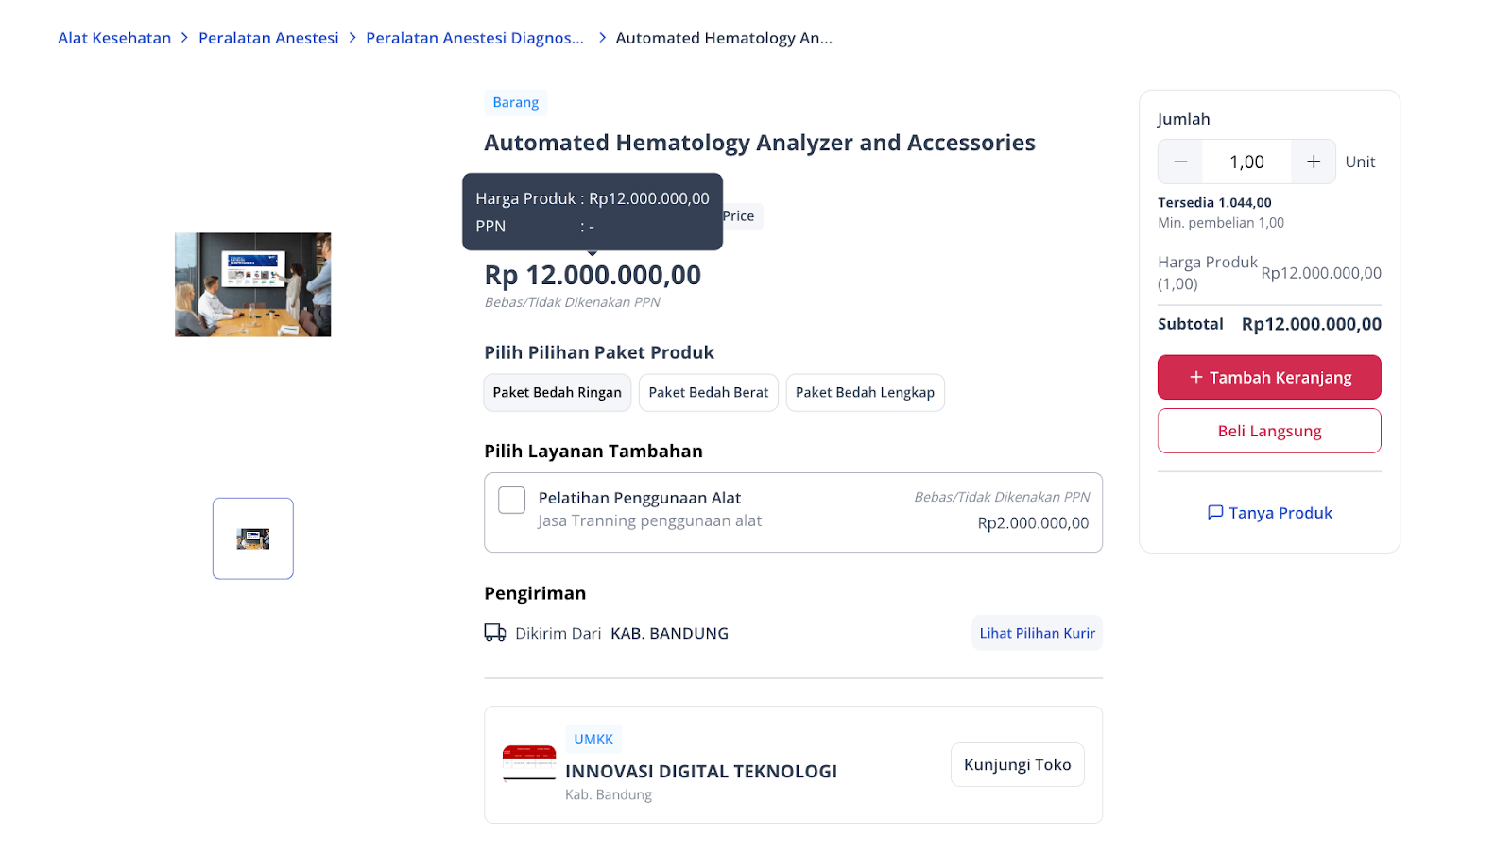Image resolution: width=1512 pixels, height=853 pixels.
Task: Click the UMKM badge label
Action: tap(593, 739)
